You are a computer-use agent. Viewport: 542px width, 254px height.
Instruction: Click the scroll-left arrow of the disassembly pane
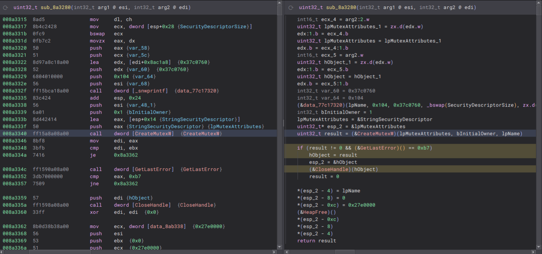3,251
